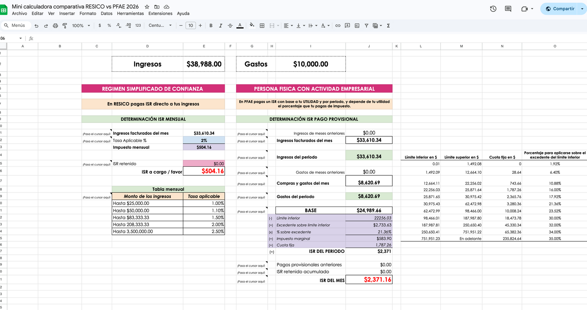Select the cell containing $2,371.16

[369, 280]
